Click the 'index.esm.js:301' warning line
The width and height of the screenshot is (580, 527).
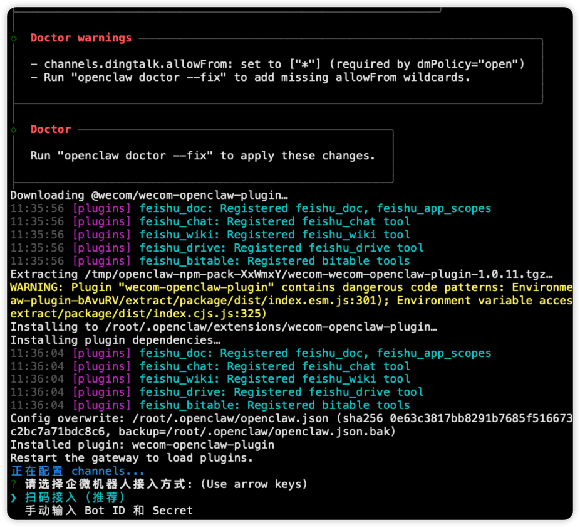coord(291,301)
